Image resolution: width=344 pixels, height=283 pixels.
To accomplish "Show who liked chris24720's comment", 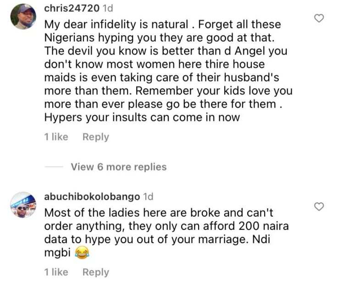I will tap(56, 137).
